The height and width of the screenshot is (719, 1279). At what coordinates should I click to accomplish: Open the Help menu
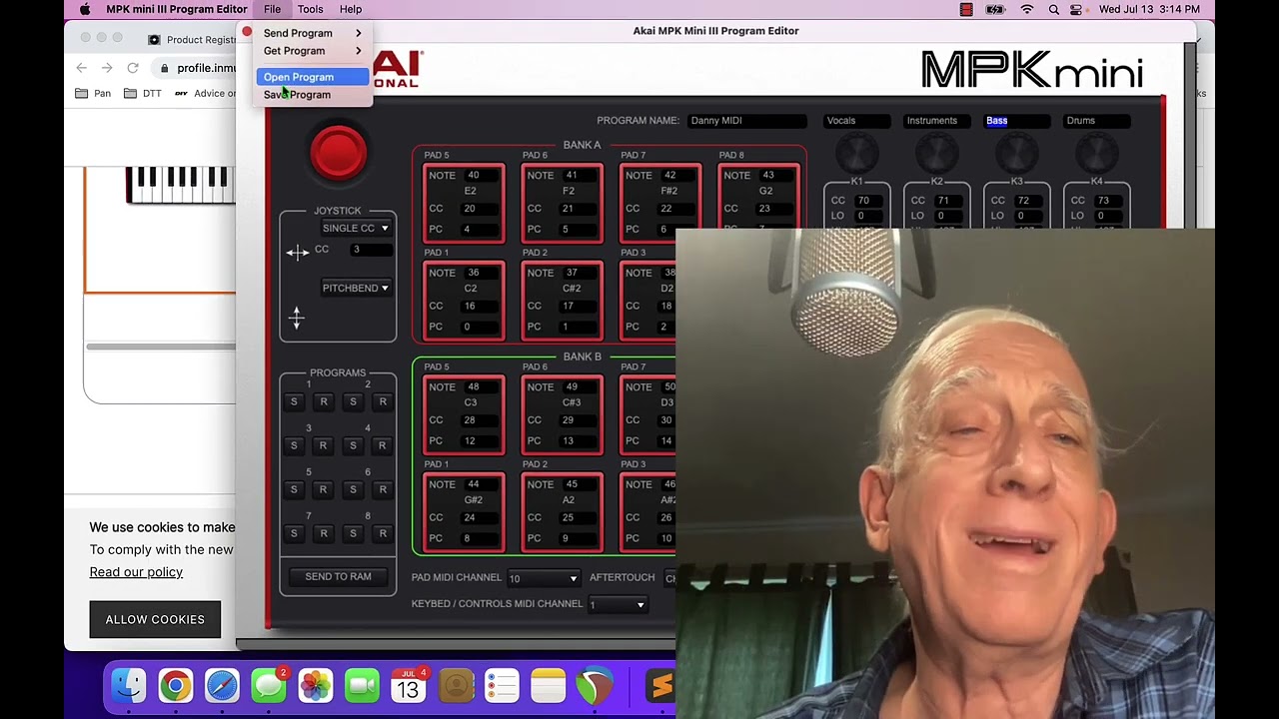pos(351,9)
